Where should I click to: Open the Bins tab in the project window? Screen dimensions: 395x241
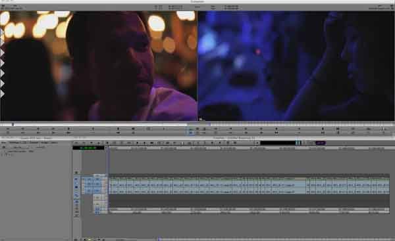pyautogui.click(x=4, y=142)
